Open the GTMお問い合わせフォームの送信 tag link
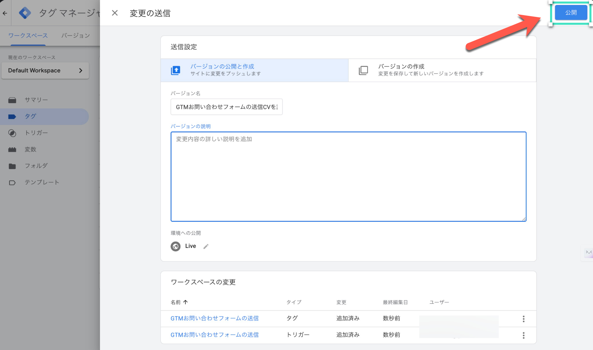The image size is (593, 350). click(x=215, y=318)
